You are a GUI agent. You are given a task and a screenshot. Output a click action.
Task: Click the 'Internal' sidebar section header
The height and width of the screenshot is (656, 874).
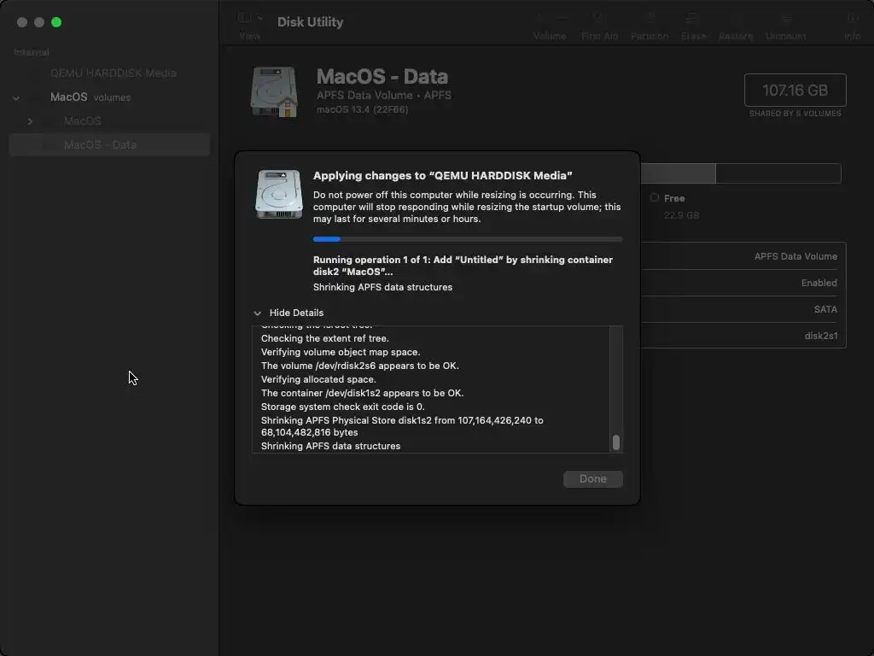pos(32,52)
